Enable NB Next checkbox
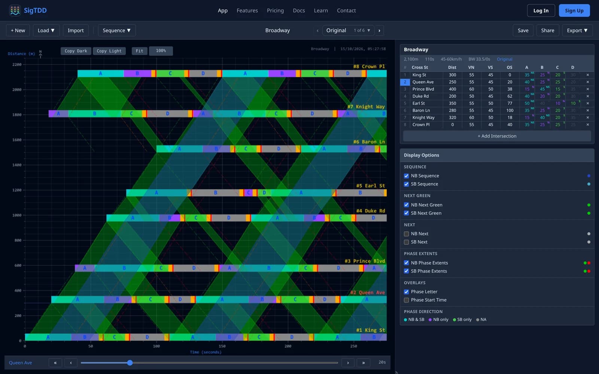599x374 pixels. [406, 234]
